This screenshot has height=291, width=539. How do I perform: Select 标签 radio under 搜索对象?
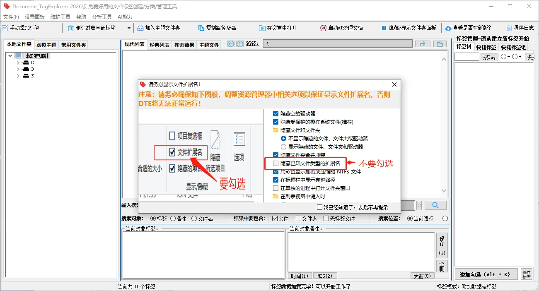pyautogui.click(x=153, y=218)
